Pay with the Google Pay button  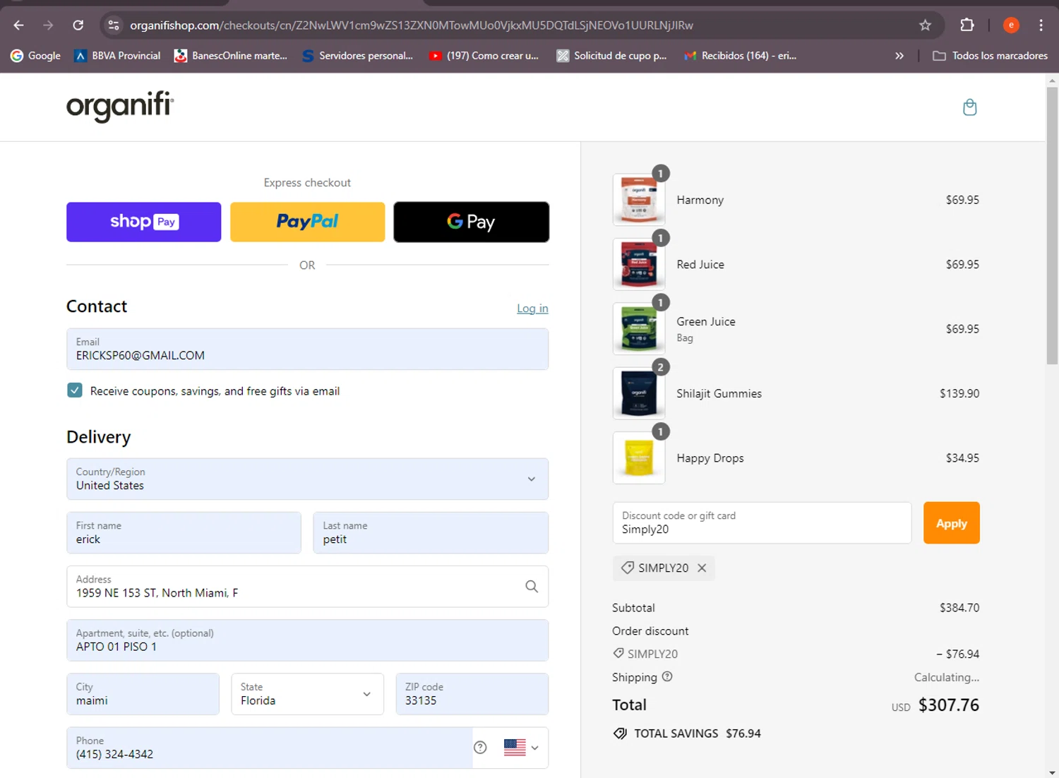pos(471,222)
